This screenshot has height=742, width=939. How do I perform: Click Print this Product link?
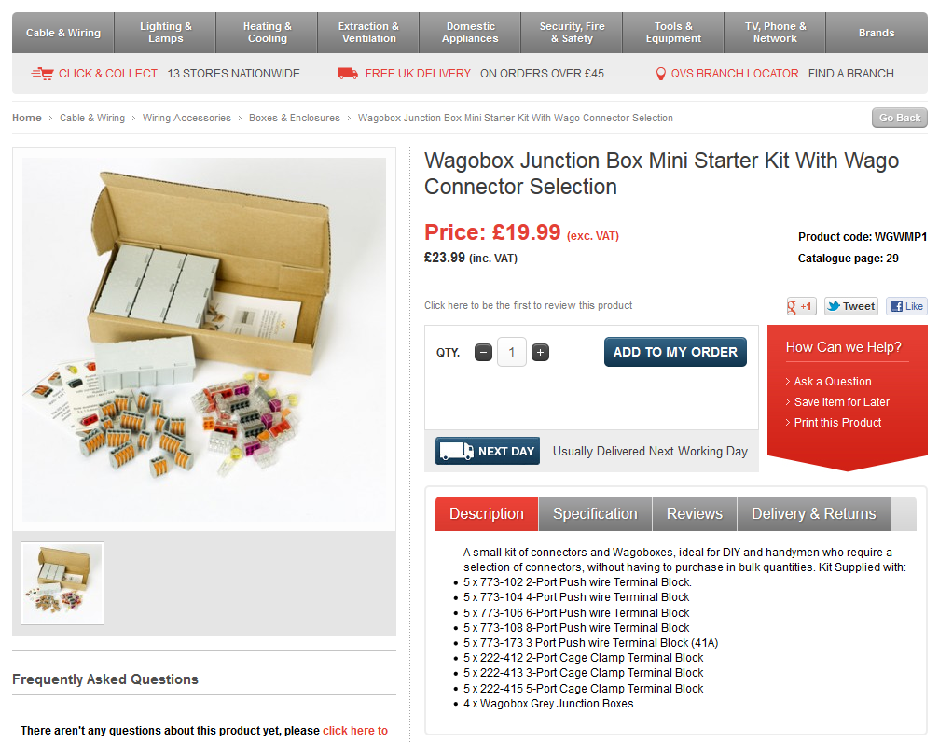pos(837,423)
